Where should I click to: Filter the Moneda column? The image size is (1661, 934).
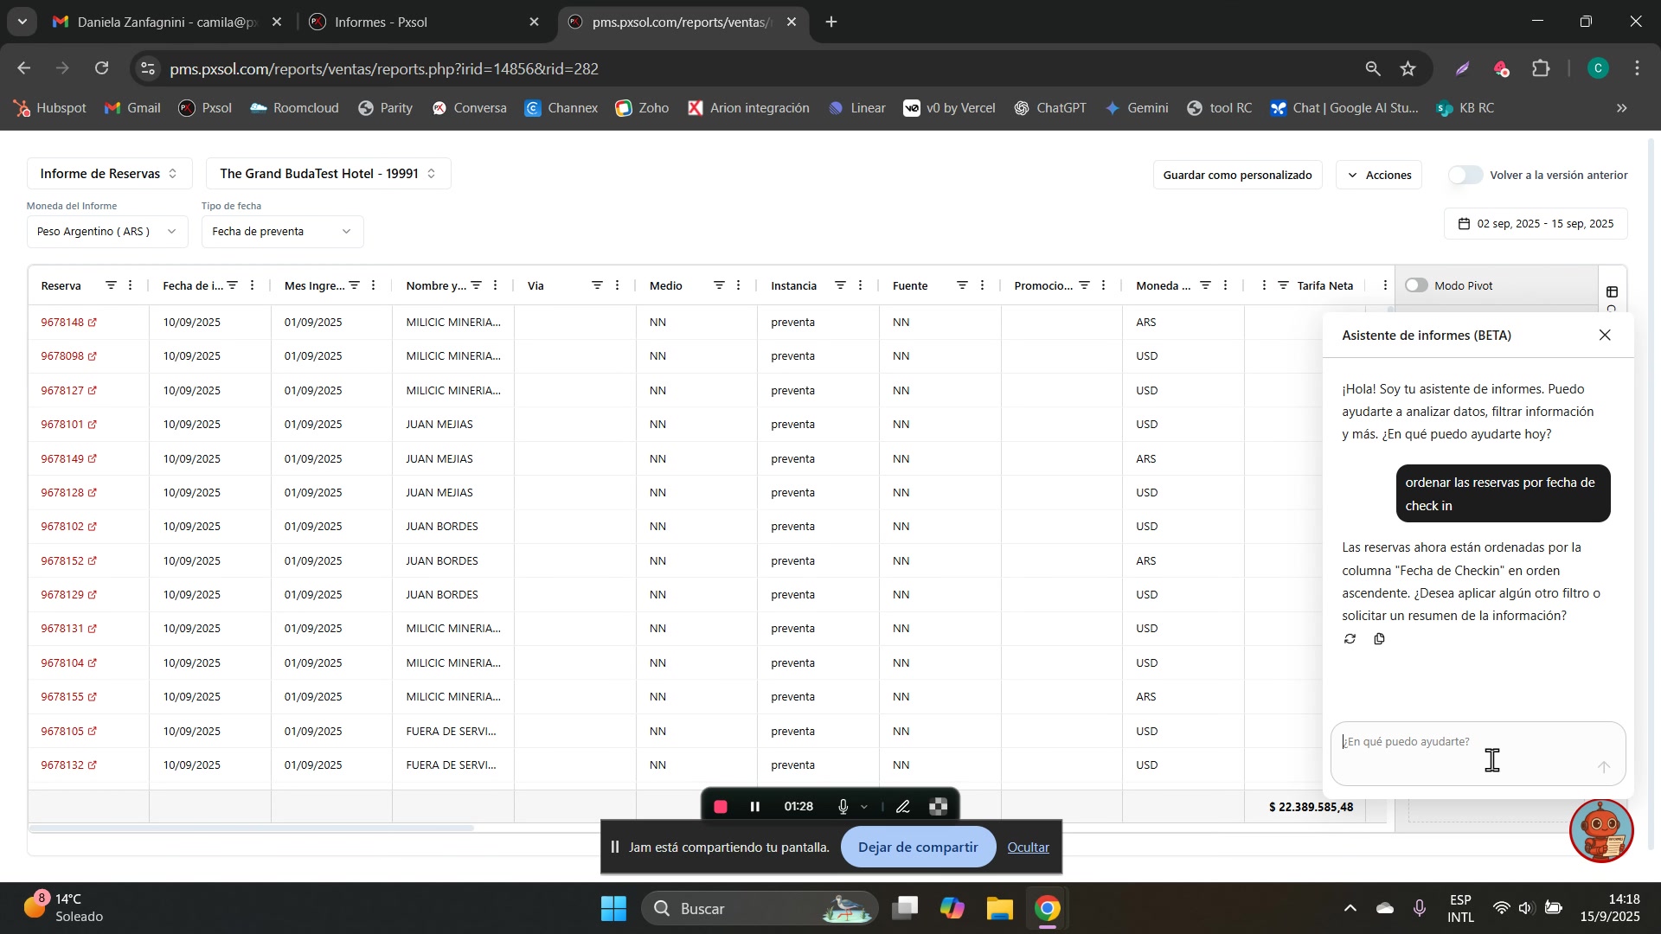point(1205,285)
